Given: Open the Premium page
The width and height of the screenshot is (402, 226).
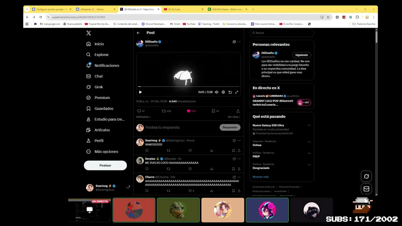Looking at the screenshot, I should (x=98, y=98).
